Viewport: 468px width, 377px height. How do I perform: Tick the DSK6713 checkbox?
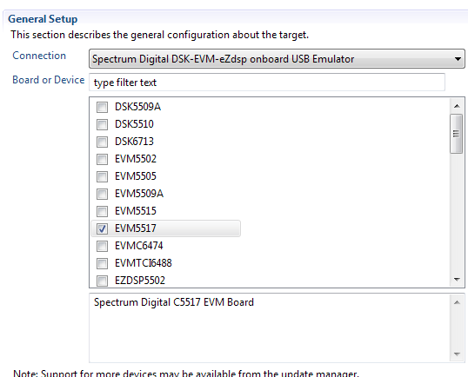[x=102, y=142]
